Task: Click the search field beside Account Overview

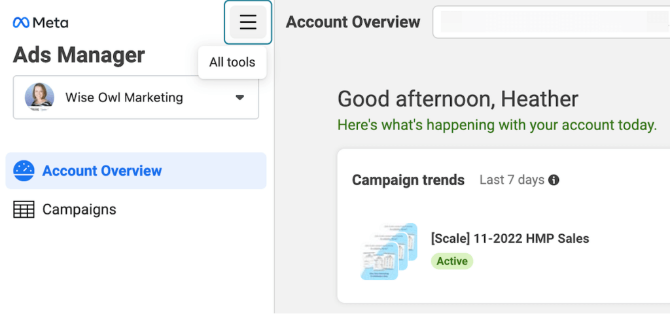Action: (551, 22)
